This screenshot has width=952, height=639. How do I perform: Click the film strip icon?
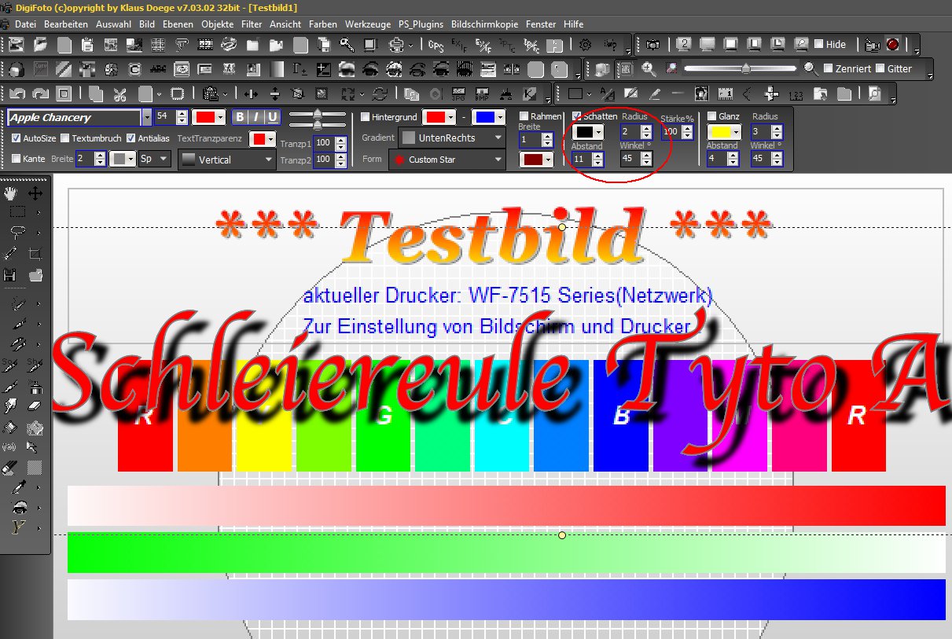205,45
